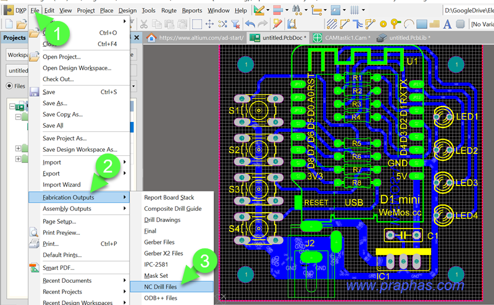Choose Gerber Files from the submenu

(159, 242)
